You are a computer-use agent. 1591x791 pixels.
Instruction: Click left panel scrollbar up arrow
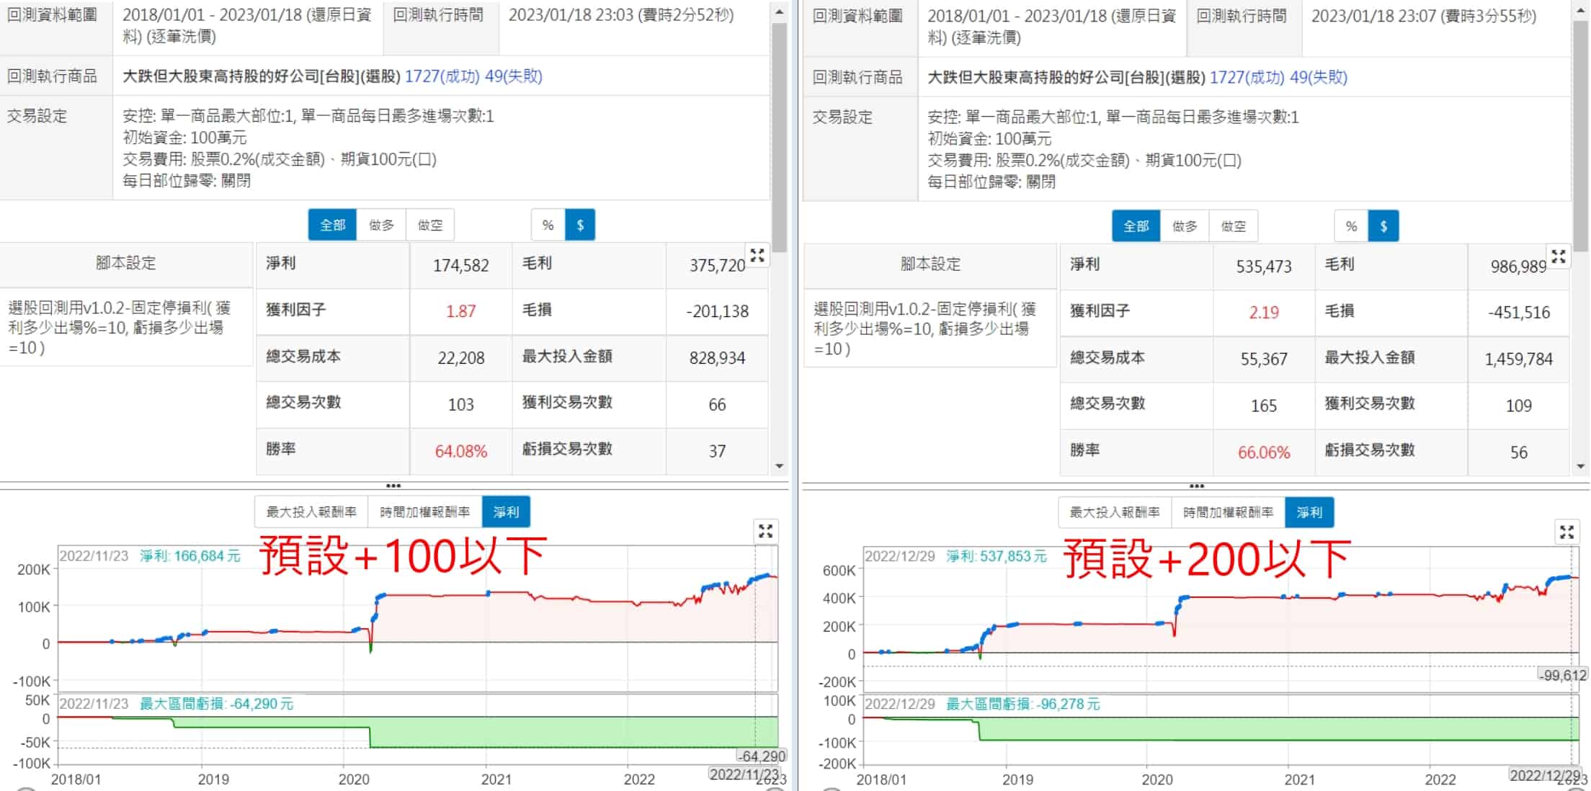779,12
